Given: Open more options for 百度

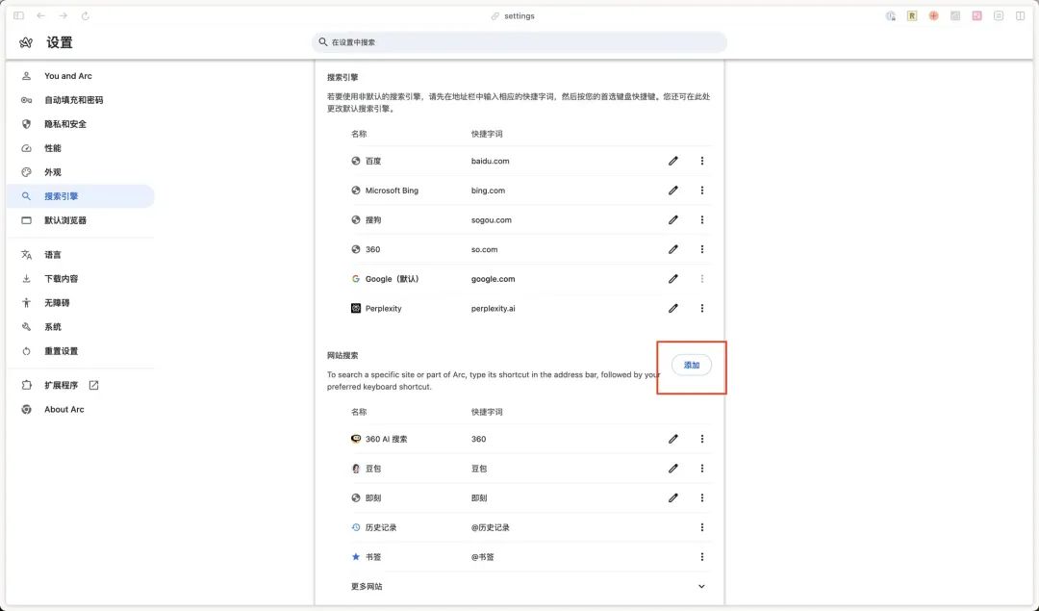Looking at the screenshot, I should point(702,161).
